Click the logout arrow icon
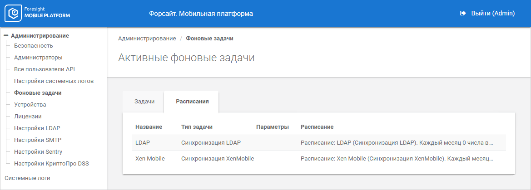Image resolution: width=531 pixels, height=190 pixels. pos(463,14)
